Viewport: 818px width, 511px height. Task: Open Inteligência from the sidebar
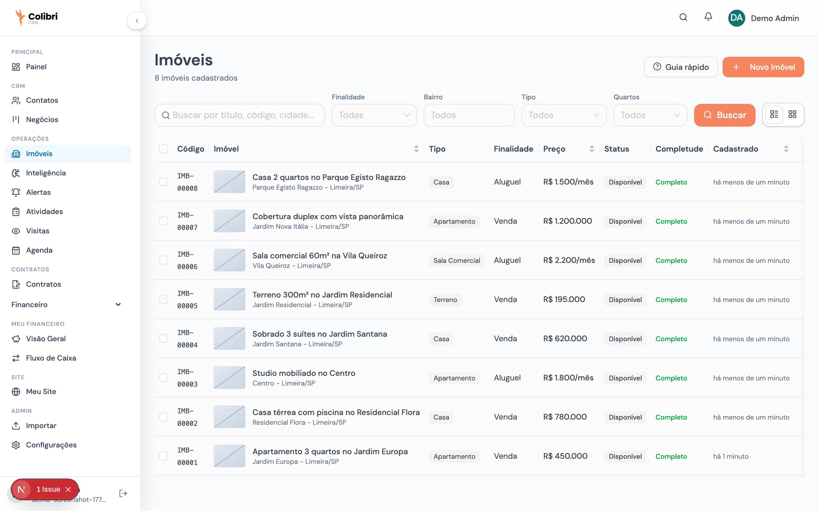tap(46, 173)
